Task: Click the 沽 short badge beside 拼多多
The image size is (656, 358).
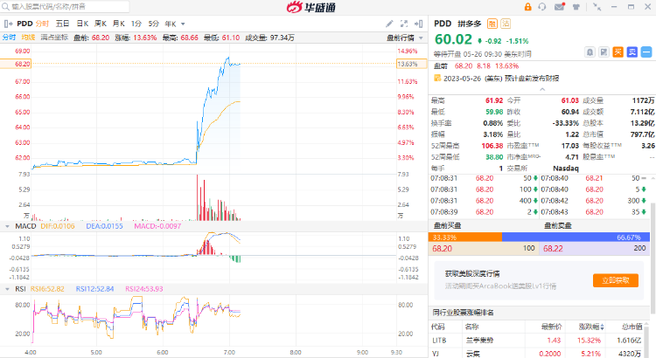Action: click(x=506, y=24)
